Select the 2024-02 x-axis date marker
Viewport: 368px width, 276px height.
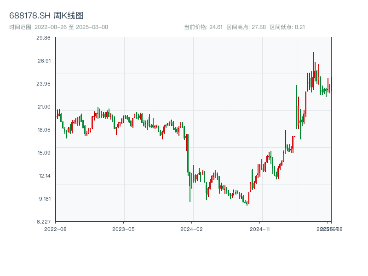click(192, 229)
